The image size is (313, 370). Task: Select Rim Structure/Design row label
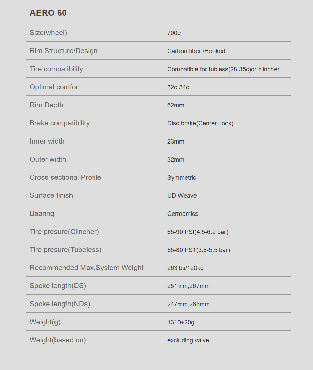point(64,51)
